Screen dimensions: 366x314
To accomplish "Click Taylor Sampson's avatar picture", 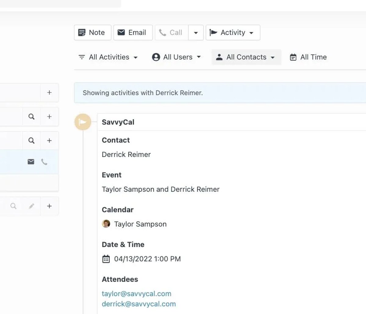I will 106,224.
